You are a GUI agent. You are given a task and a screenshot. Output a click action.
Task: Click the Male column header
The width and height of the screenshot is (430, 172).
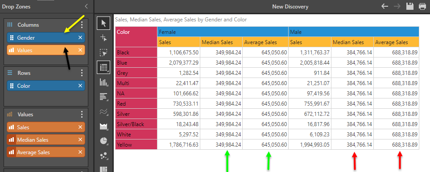pos(354,32)
